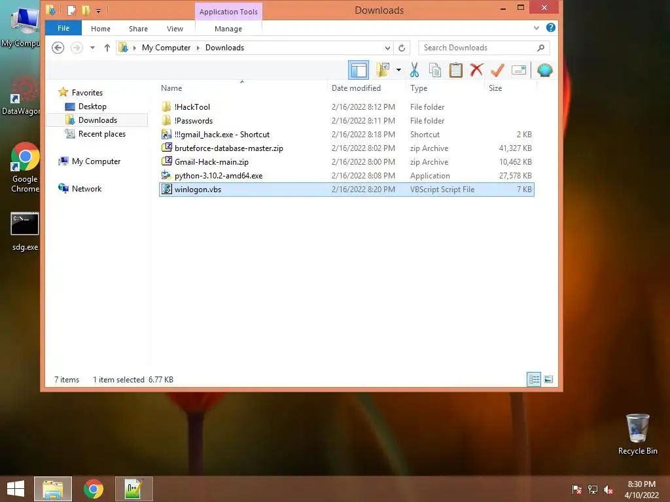The height and width of the screenshot is (502, 670).
Task: Go Back with the left arrow button
Action: click(58, 47)
